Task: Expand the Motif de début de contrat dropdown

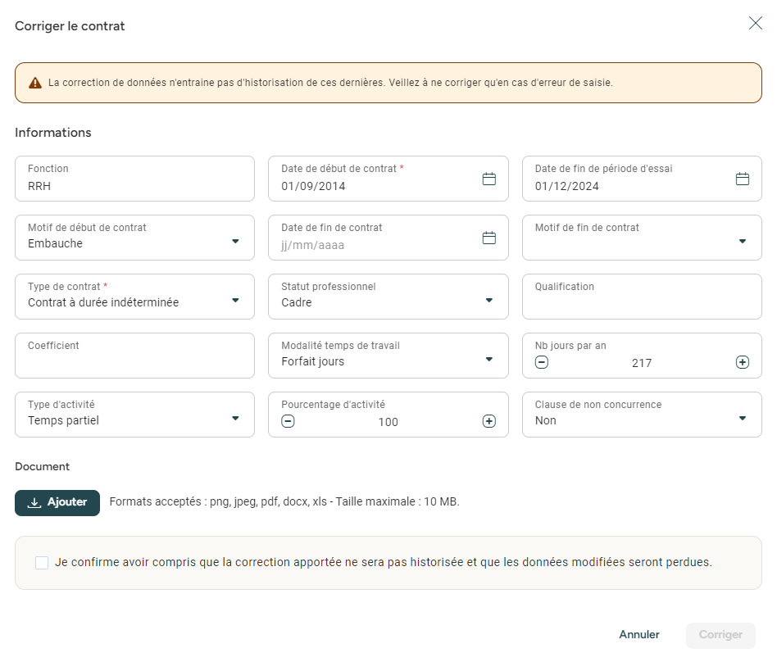Action: click(x=235, y=242)
